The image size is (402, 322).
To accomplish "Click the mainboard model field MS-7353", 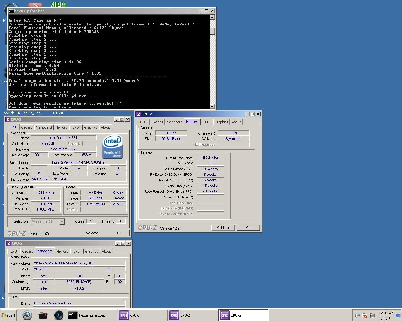I will click(62, 269).
